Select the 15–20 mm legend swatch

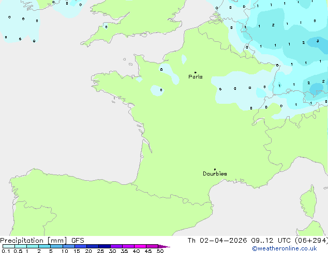81,246
